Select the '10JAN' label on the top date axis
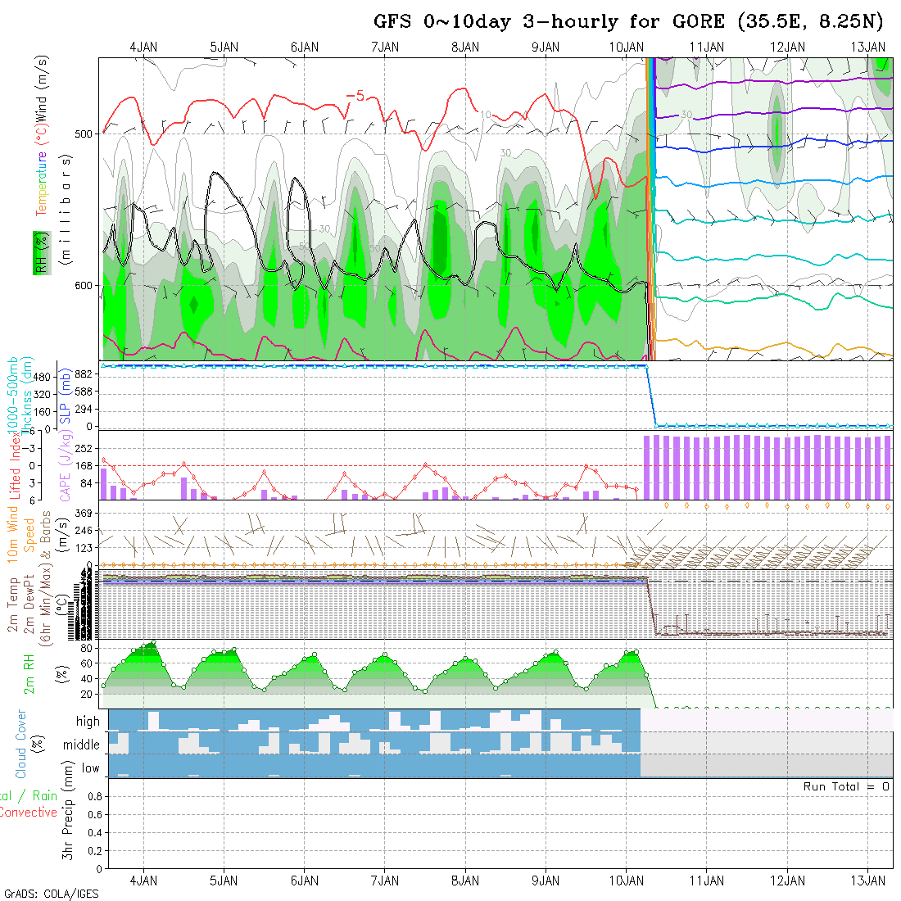 [x=627, y=48]
